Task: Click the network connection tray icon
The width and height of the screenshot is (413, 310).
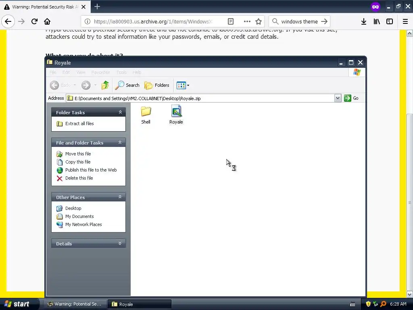Action: coord(375,304)
